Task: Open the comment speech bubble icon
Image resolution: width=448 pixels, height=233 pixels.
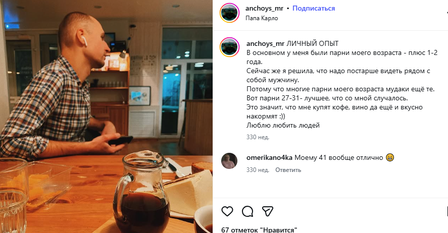Action: [247, 211]
